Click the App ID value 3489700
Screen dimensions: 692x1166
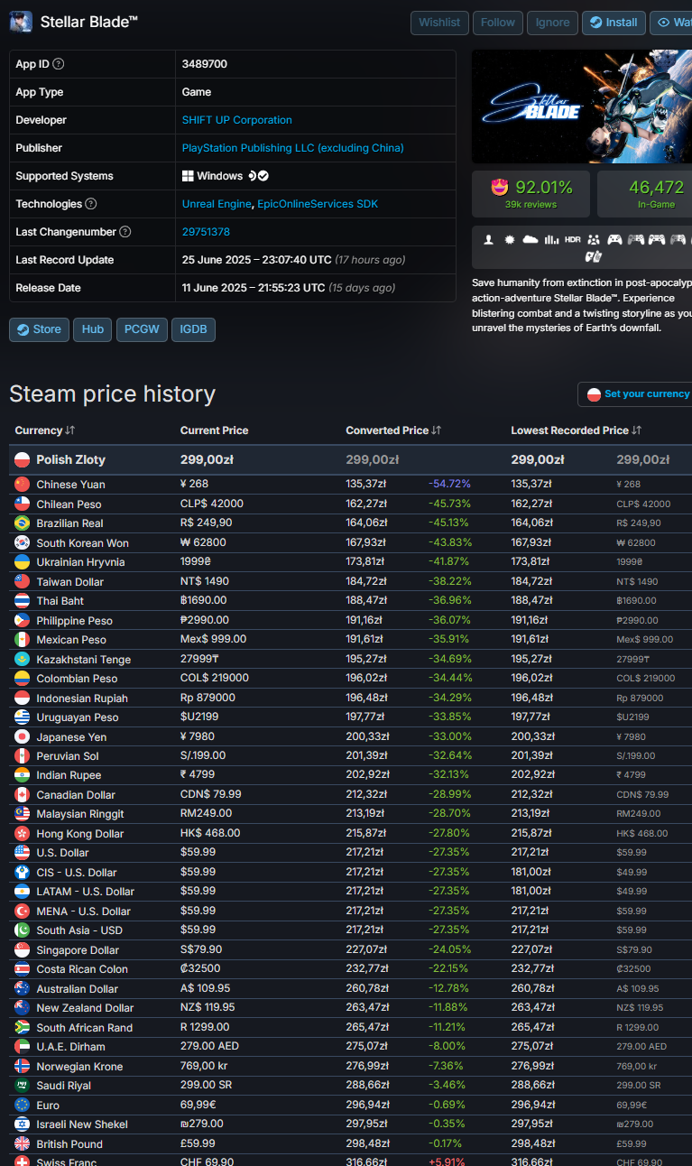coord(205,64)
